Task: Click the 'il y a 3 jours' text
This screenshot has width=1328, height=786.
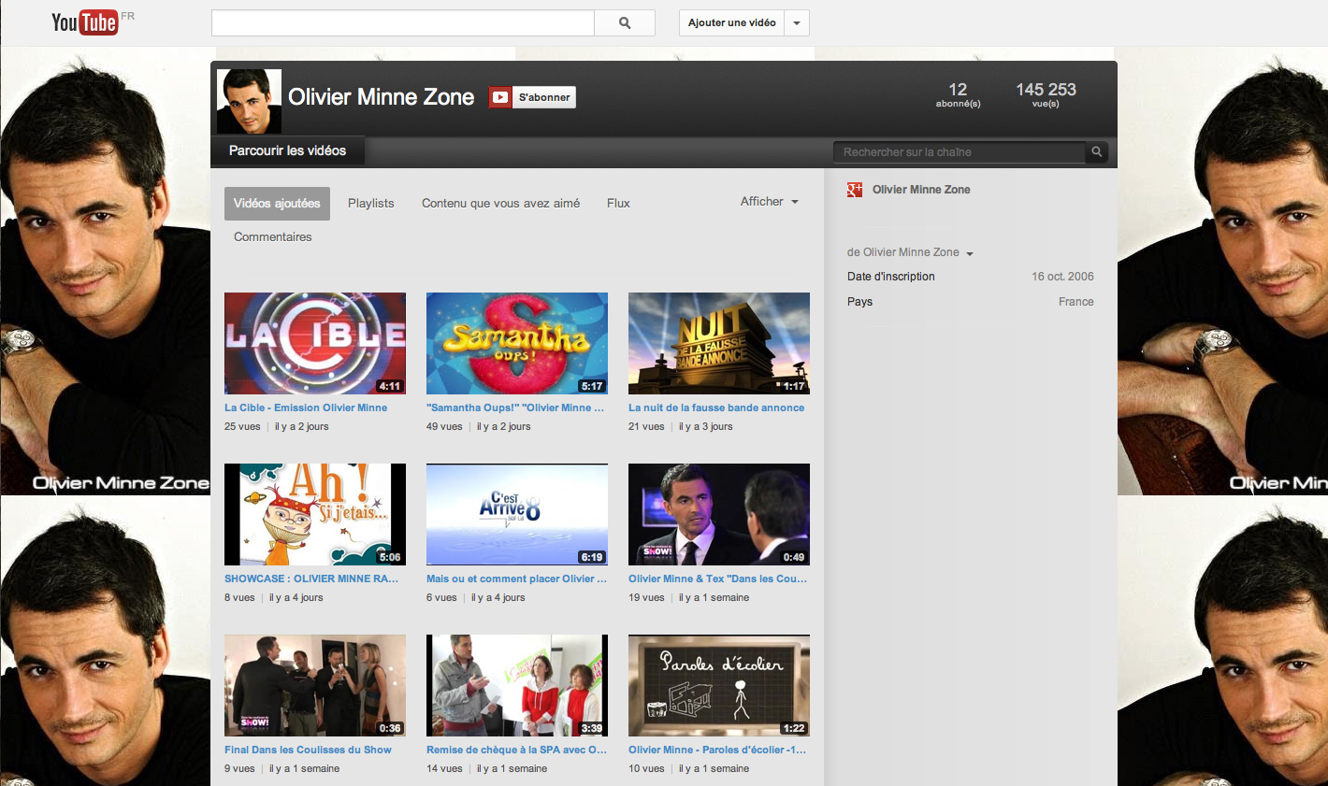Action: point(706,427)
